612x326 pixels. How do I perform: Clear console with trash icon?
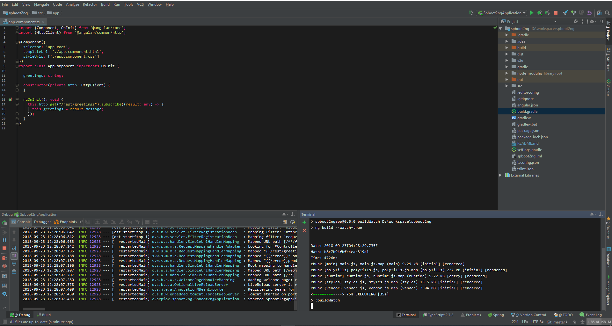click(x=14, y=272)
